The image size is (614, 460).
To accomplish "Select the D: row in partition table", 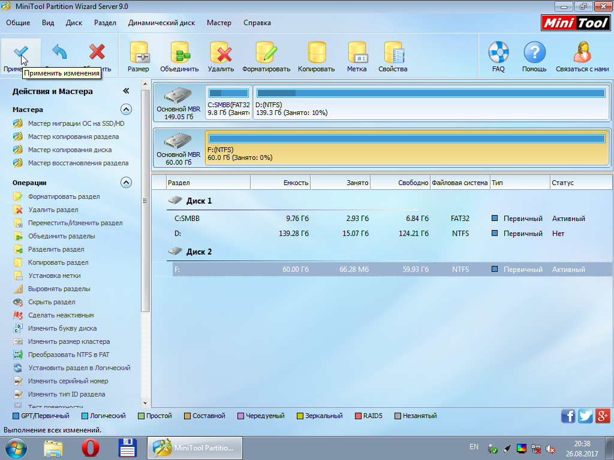I will pyautogui.click(x=382, y=234).
